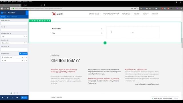Click the green circular plus below the row
This screenshot has width=183, height=103.
[x=105, y=43]
